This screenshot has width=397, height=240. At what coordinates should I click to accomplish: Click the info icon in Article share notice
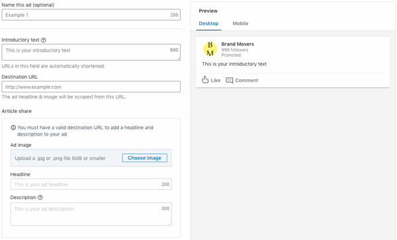[13, 128]
